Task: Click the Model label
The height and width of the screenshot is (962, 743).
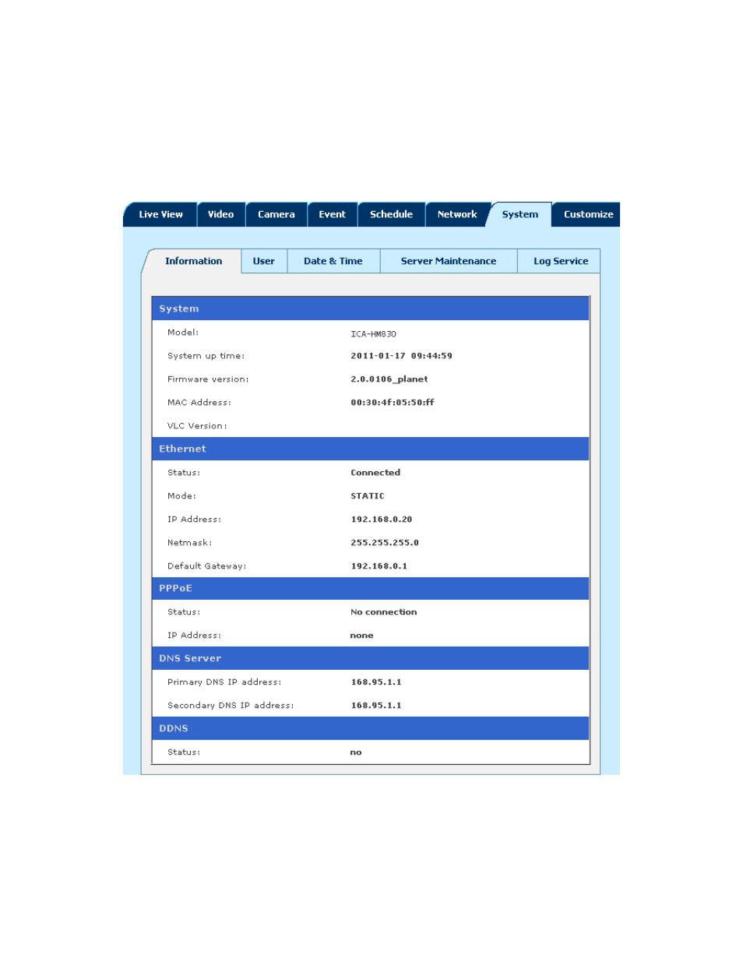Action: coord(183,333)
